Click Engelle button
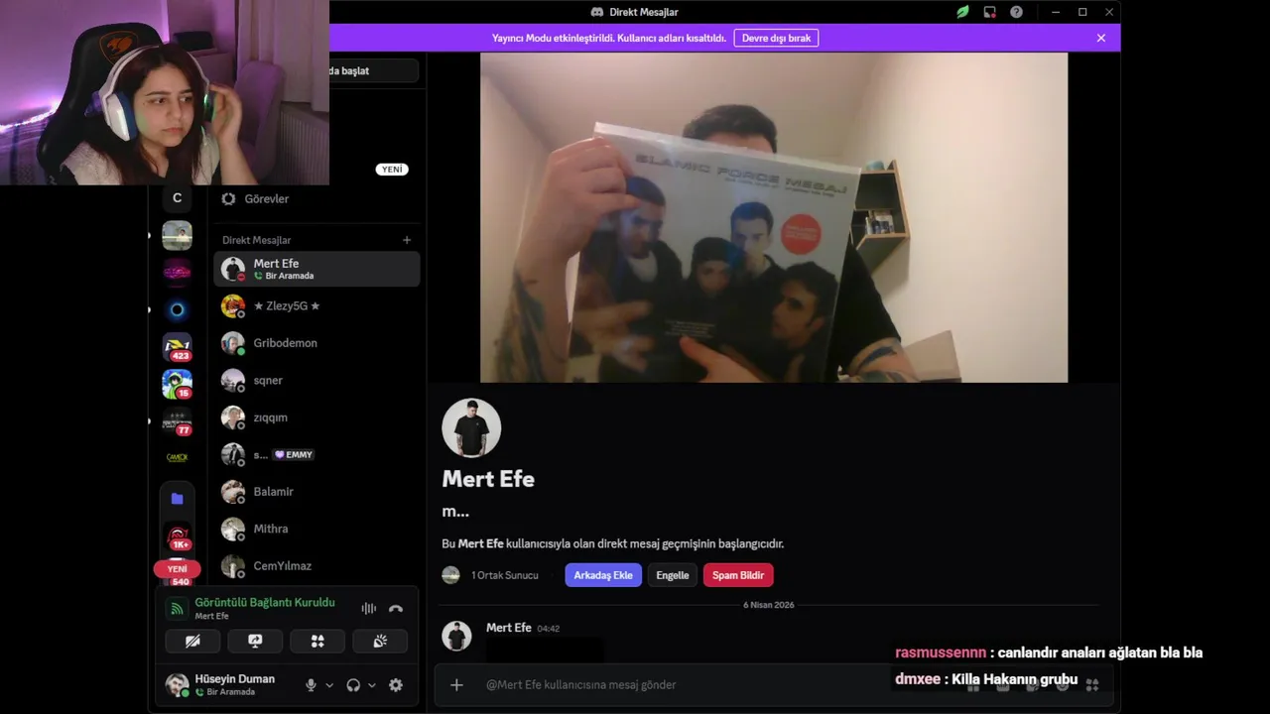The height and width of the screenshot is (714, 1270). point(673,575)
